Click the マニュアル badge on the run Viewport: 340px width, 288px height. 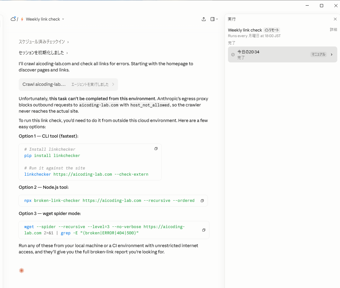tap(318, 54)
